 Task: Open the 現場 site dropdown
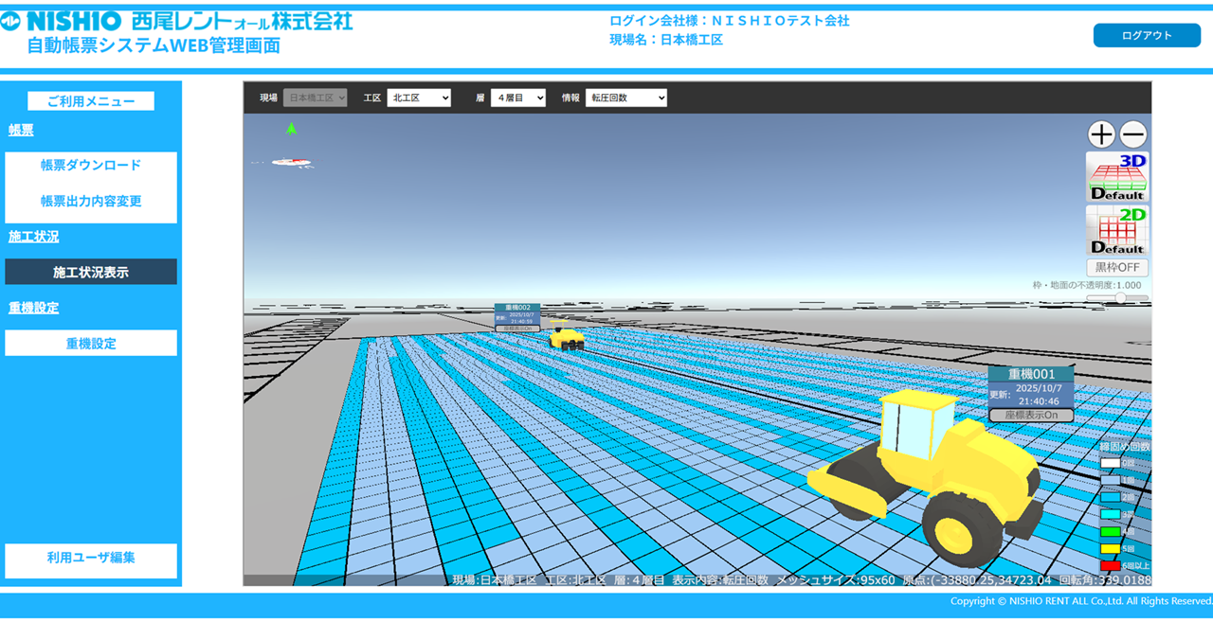click(316, 98)
